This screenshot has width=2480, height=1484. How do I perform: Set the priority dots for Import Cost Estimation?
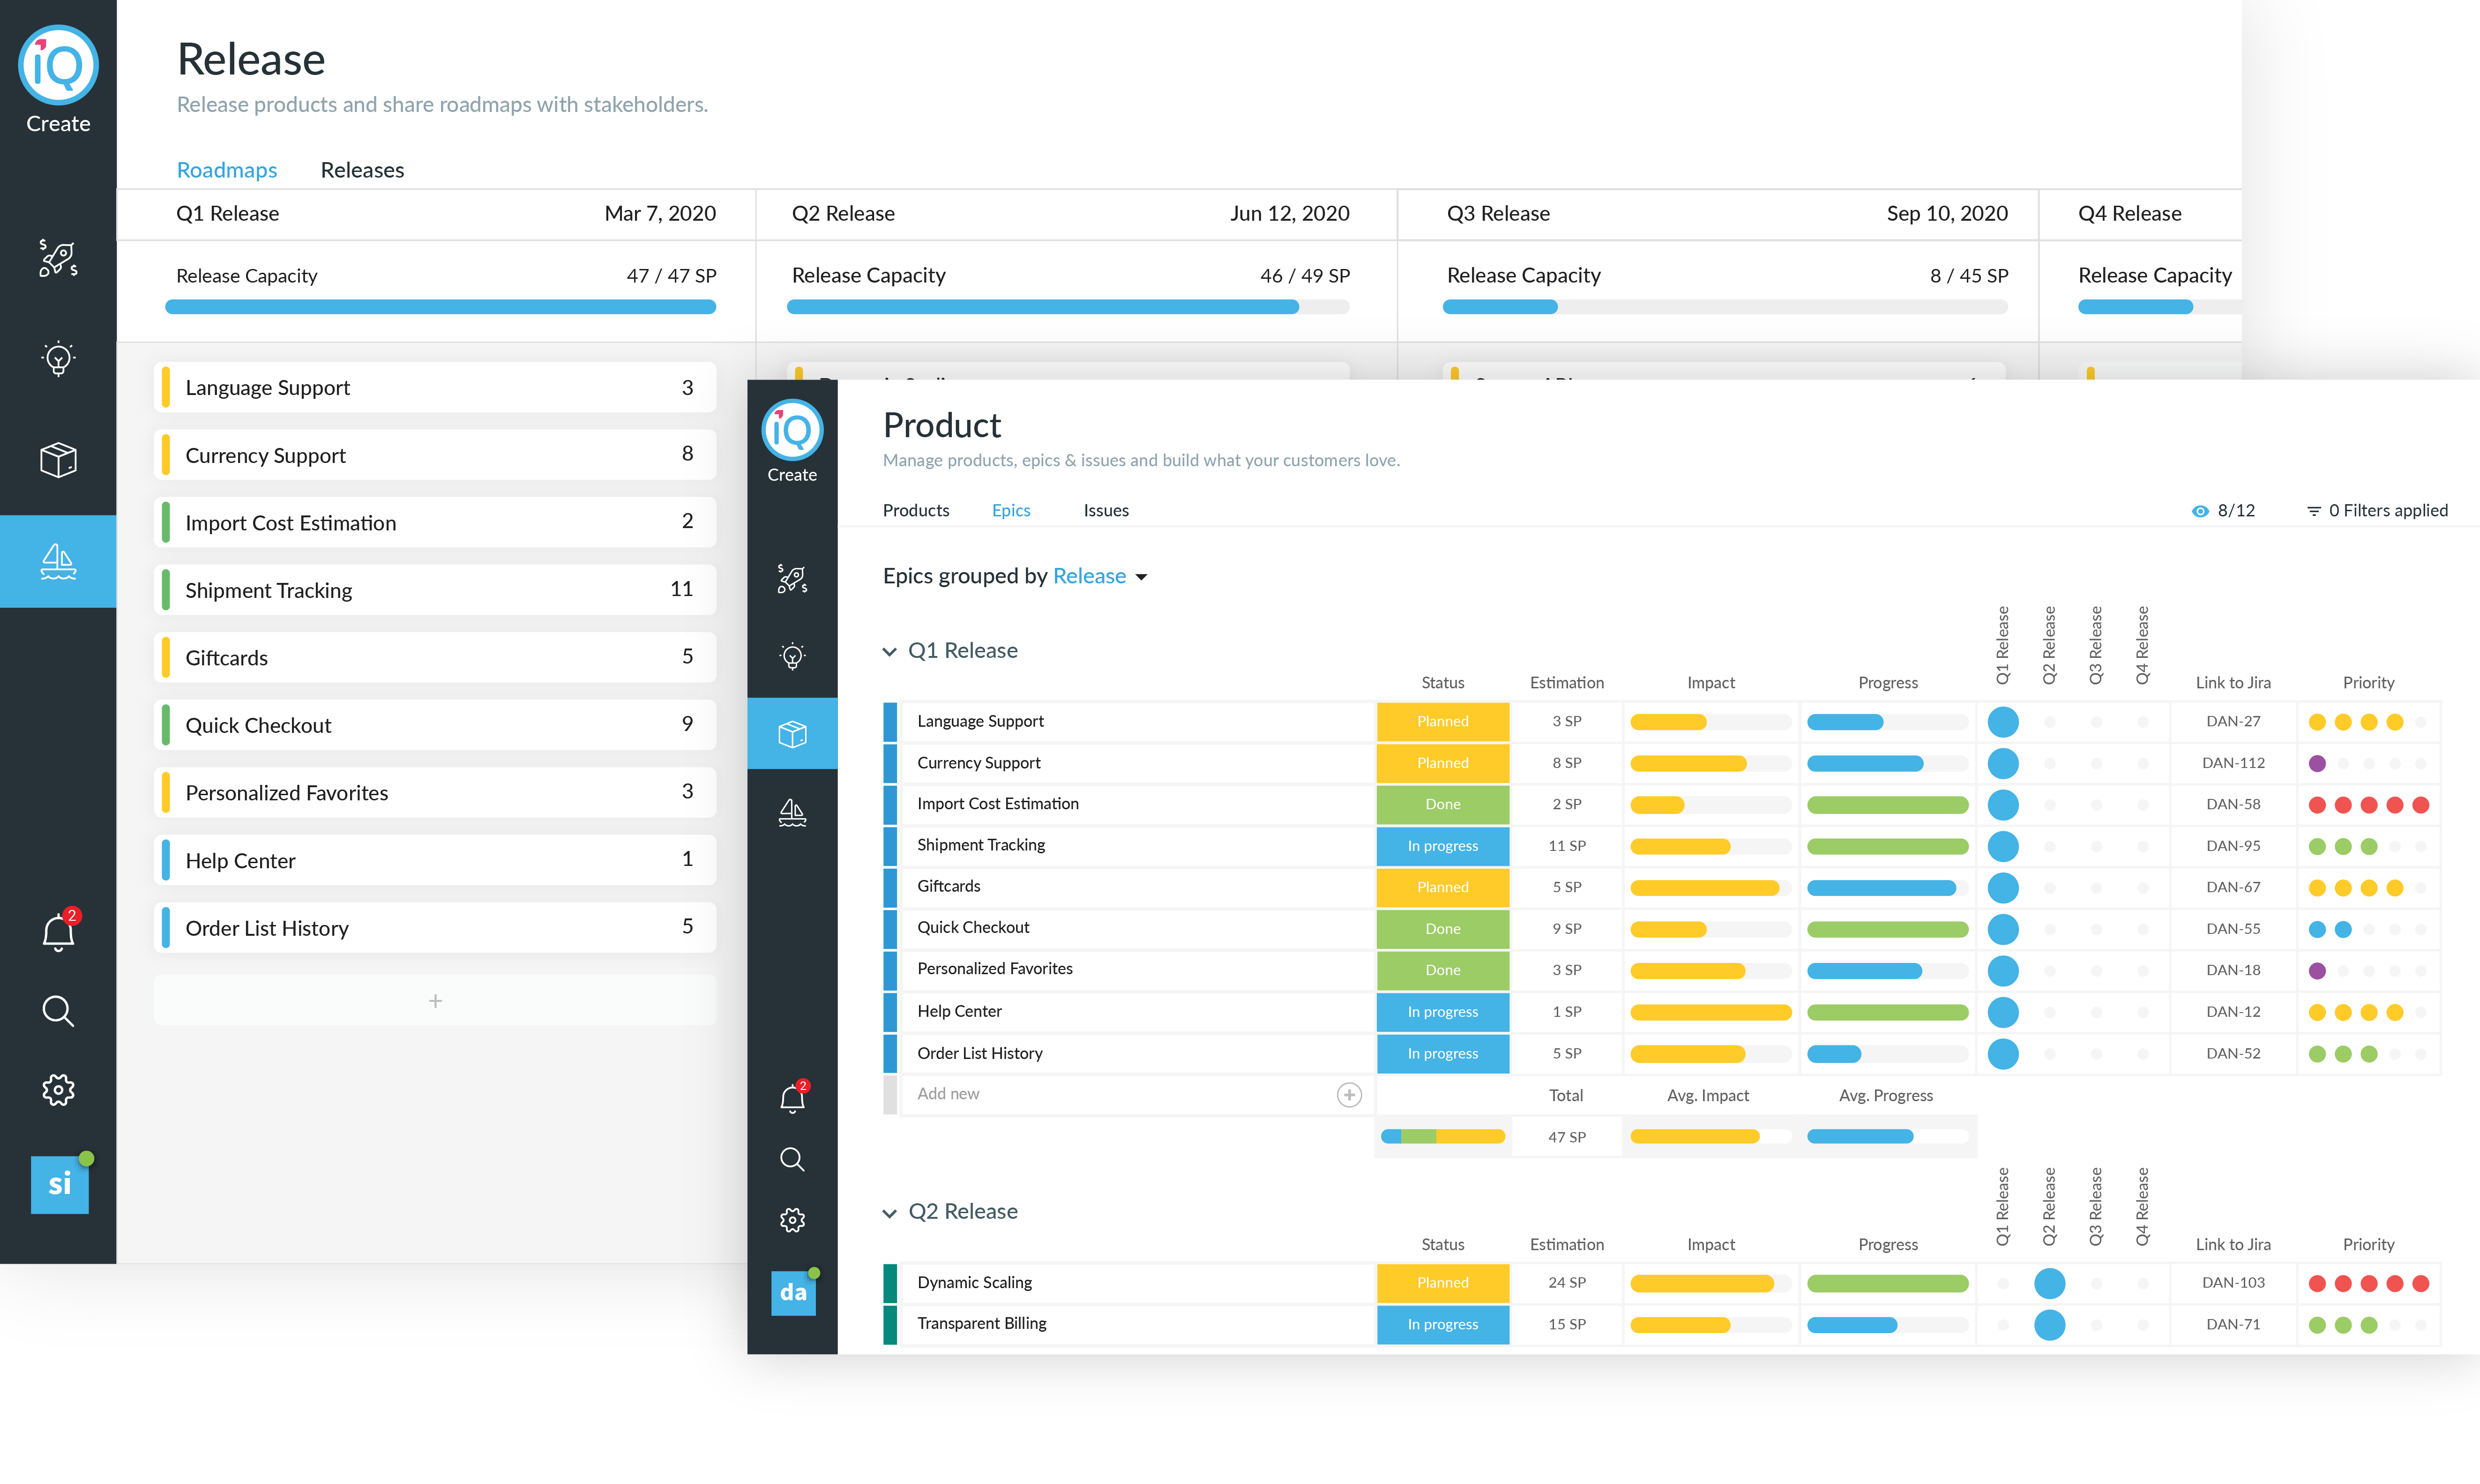click(2368, 805)
